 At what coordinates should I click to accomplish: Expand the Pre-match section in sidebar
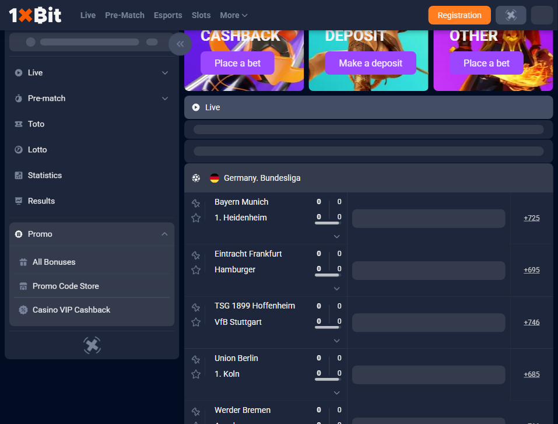pos(165,98)
